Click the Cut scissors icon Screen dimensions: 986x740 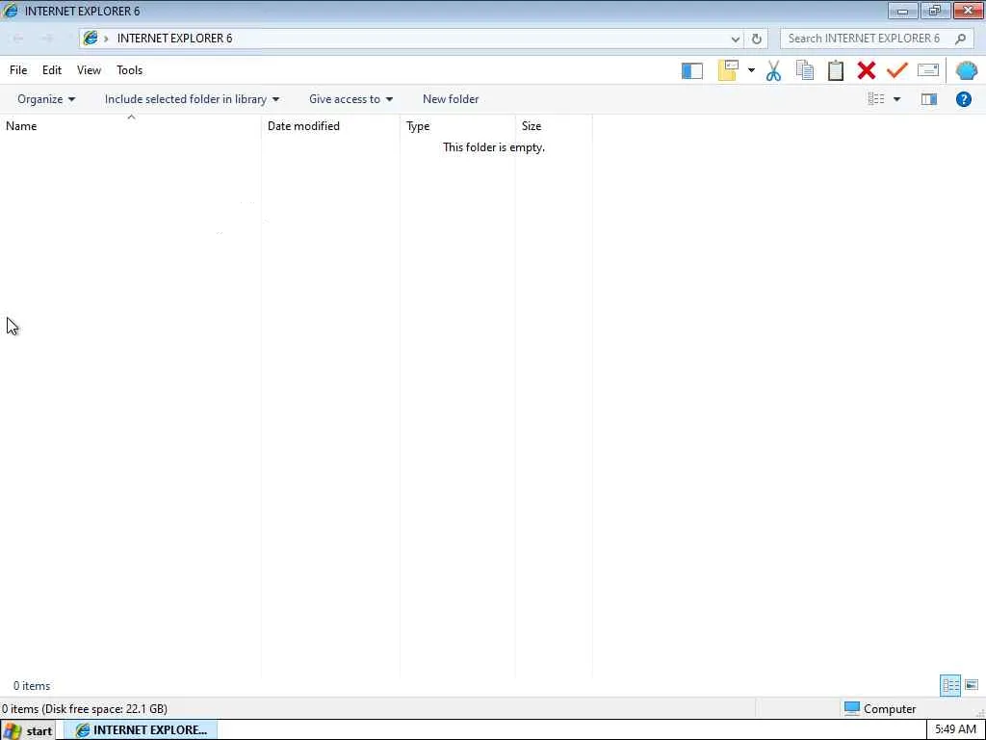pos(773,70)
